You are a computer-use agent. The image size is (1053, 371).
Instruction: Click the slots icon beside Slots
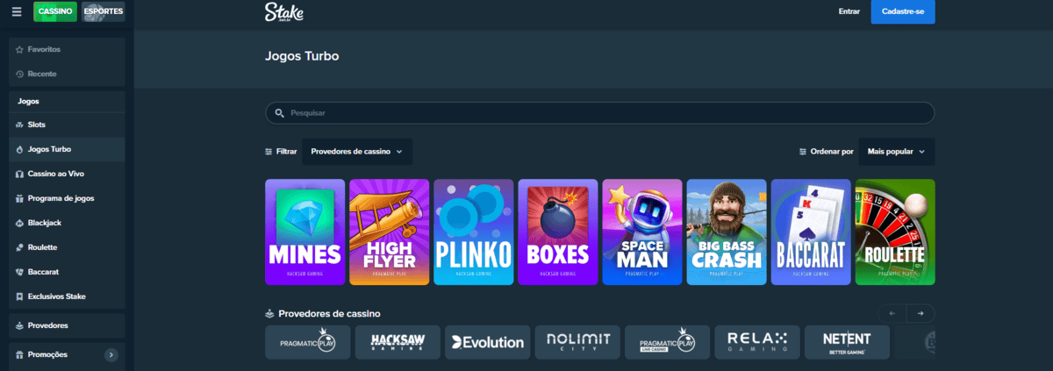click(20, 125)
